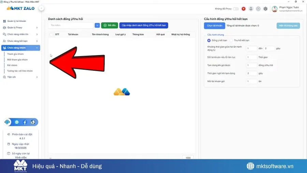Click the play tutorial icon in header
Viewport: 307px width, 173px height.
[258, 9]
